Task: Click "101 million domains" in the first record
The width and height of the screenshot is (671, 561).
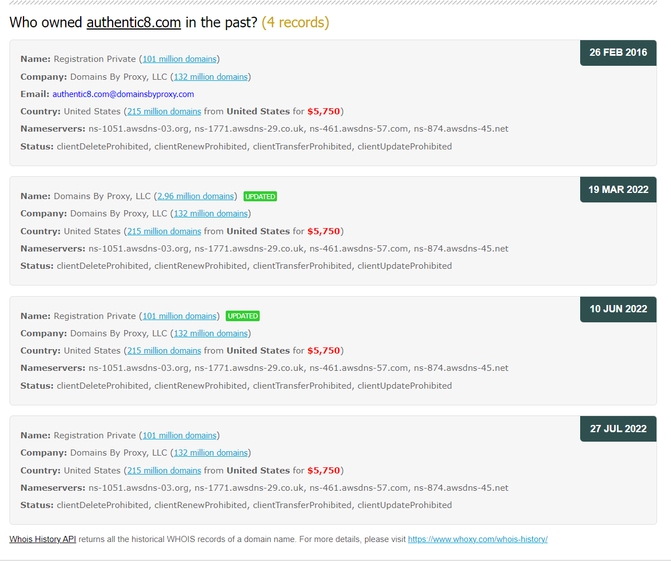Action: tap(179, 59)
